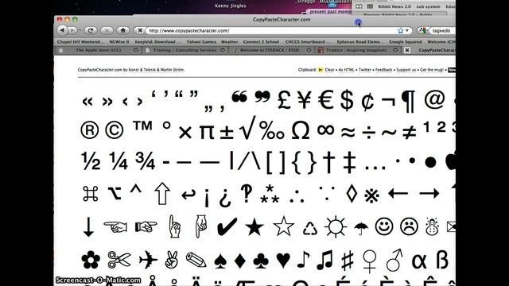Click the Get the mug! link

click(x=431, y=70)
